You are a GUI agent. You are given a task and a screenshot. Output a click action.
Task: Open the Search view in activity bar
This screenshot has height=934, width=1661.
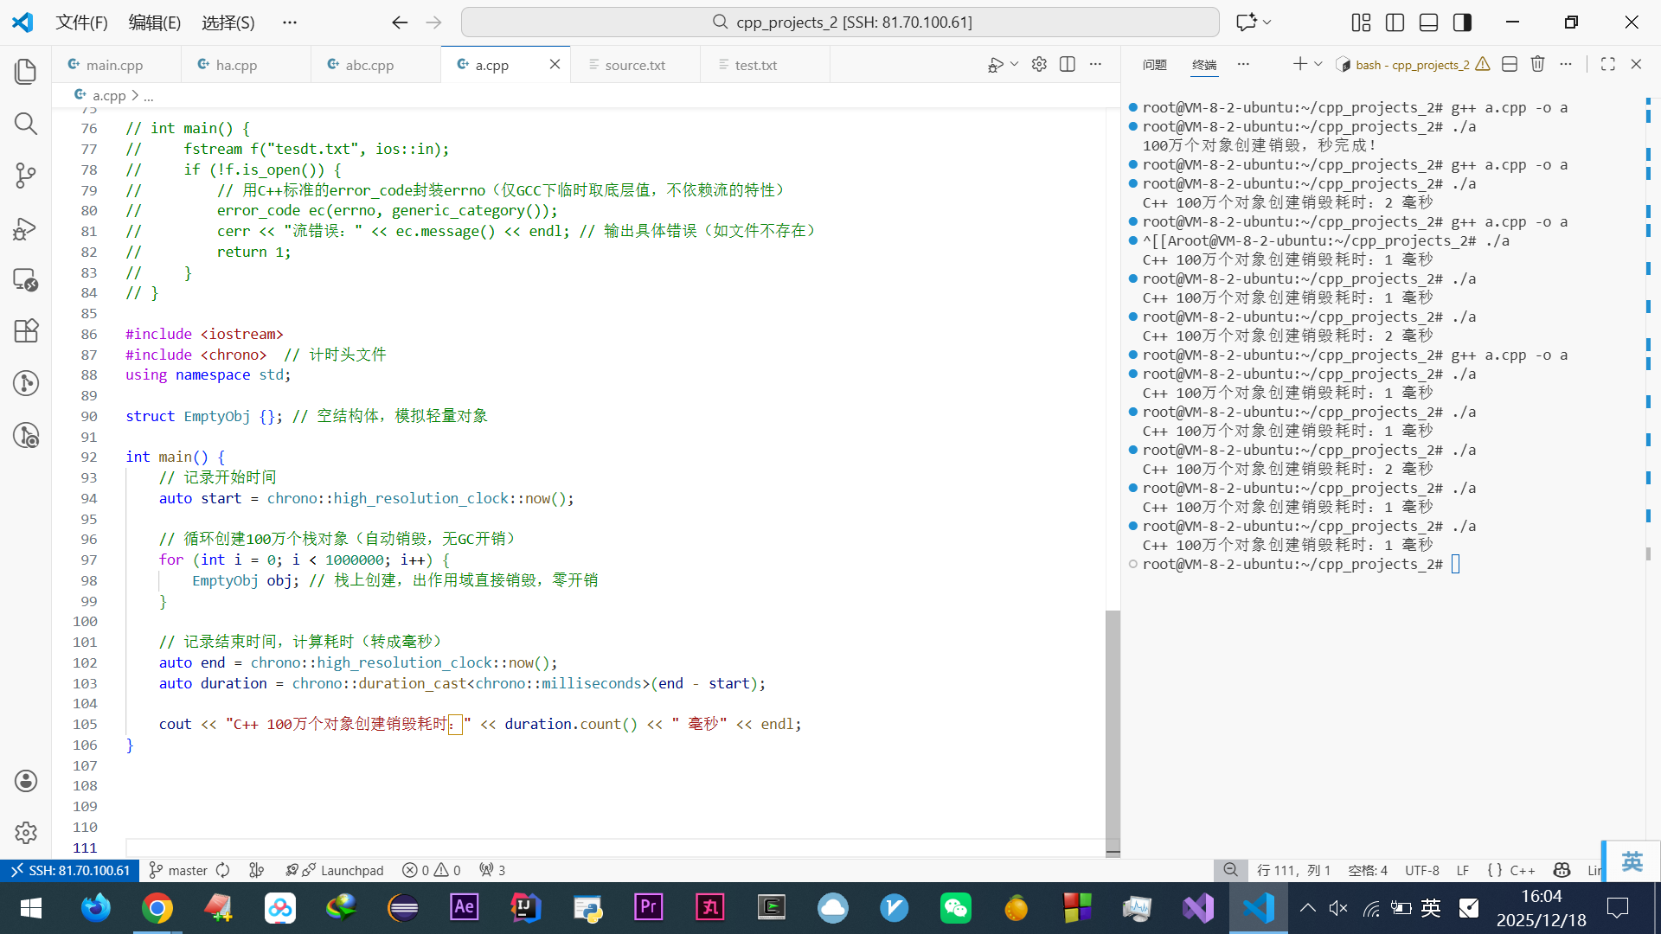pos(26,124)
